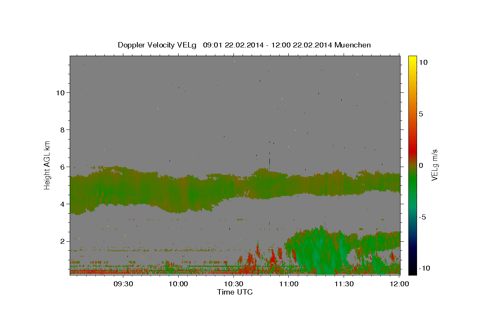Select the 10:00 time axis label

tap(179, 284)
